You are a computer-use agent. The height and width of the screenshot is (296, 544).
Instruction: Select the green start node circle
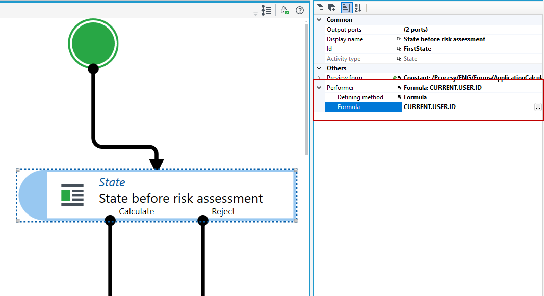93,44
